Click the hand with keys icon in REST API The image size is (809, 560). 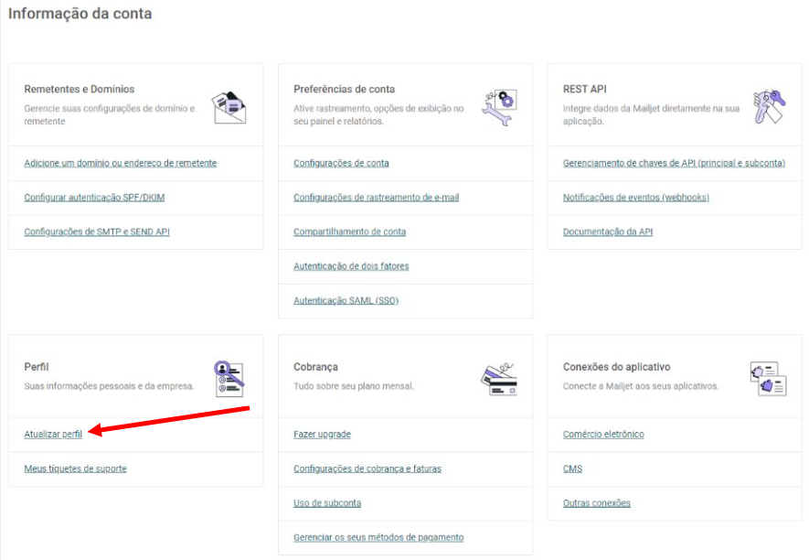click(769, 106)
